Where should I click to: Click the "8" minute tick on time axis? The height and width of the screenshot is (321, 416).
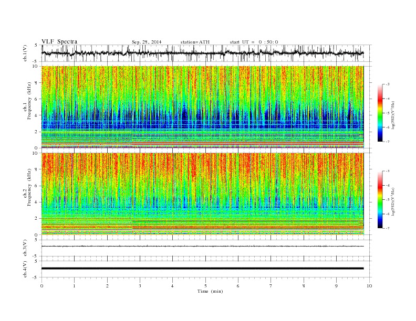(304, 286)
